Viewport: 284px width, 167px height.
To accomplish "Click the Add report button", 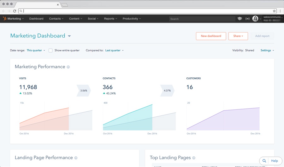I will pos(262,36).
